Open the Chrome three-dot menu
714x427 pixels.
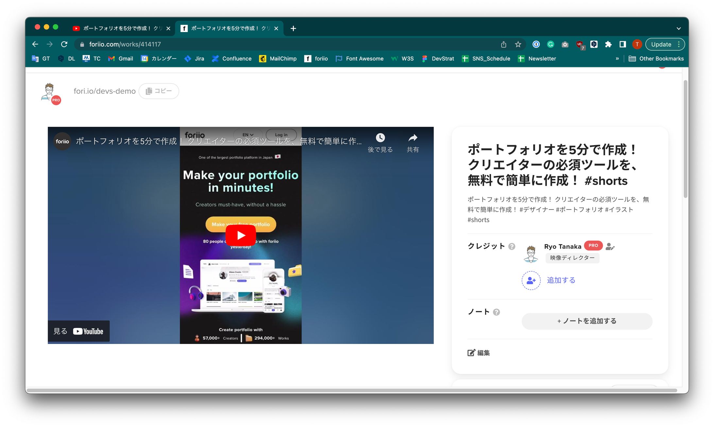point(679,44)
